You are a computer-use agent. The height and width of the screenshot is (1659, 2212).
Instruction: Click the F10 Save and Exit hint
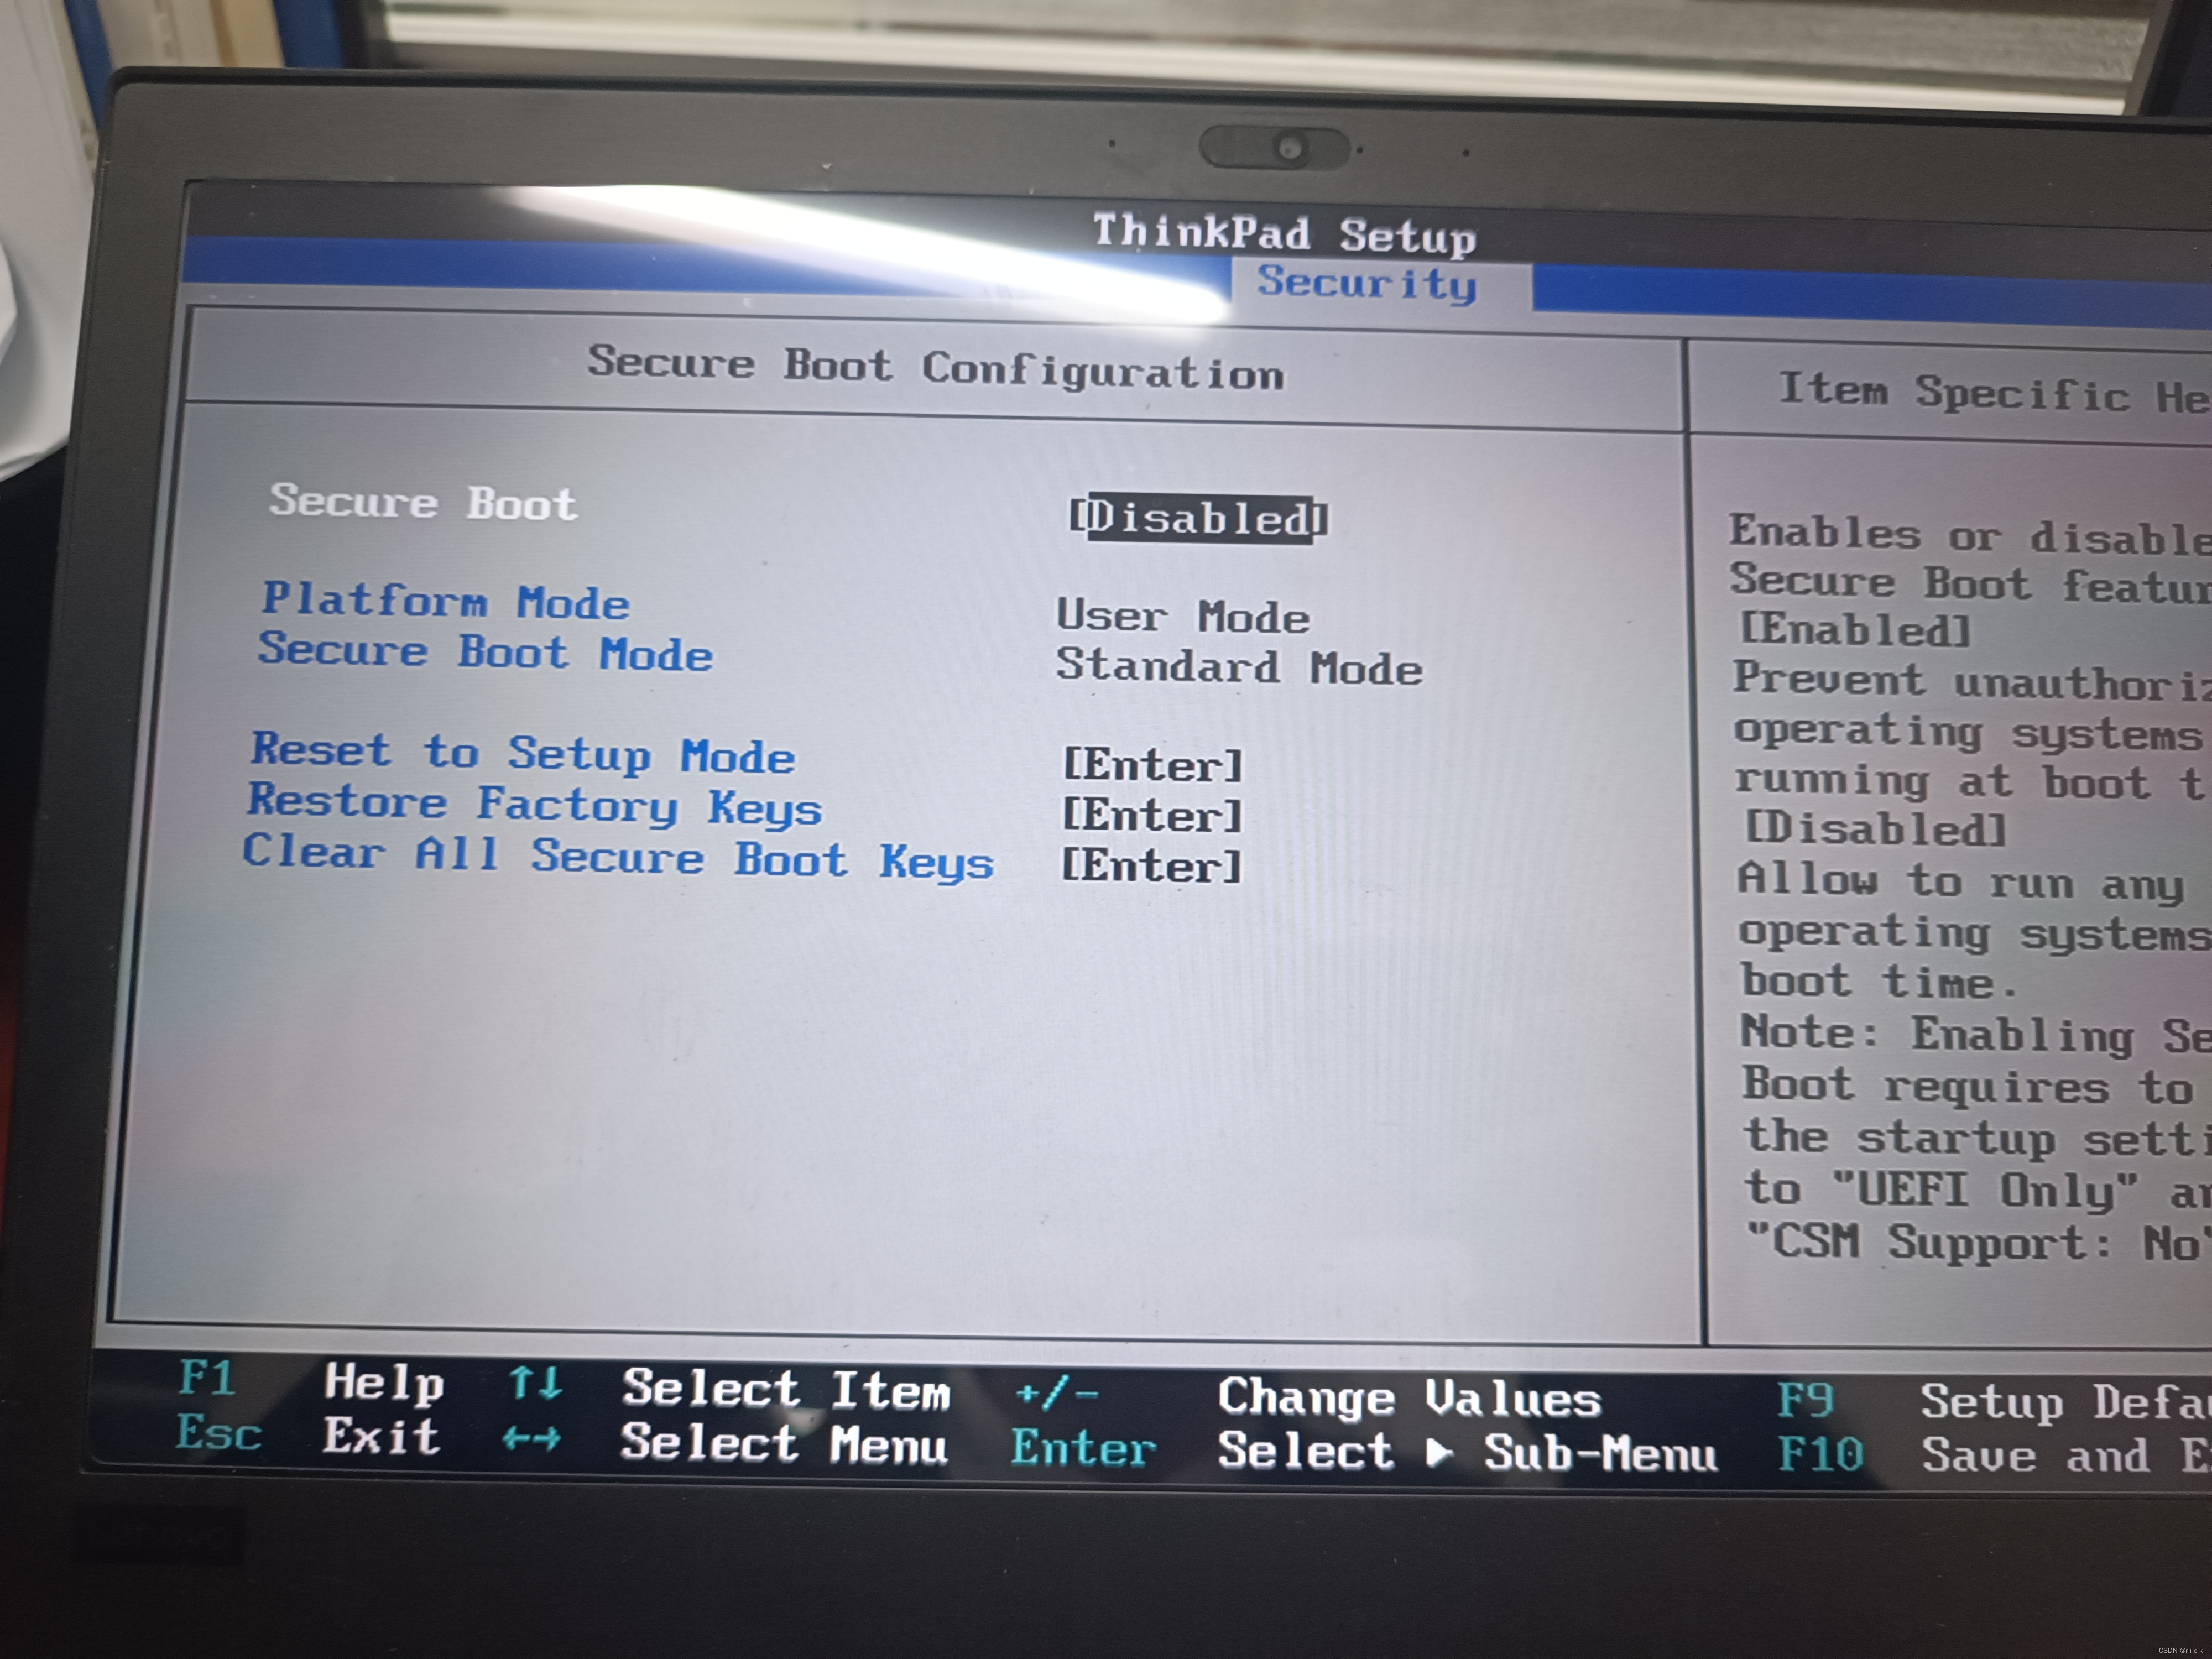tap(1820, 1454)
